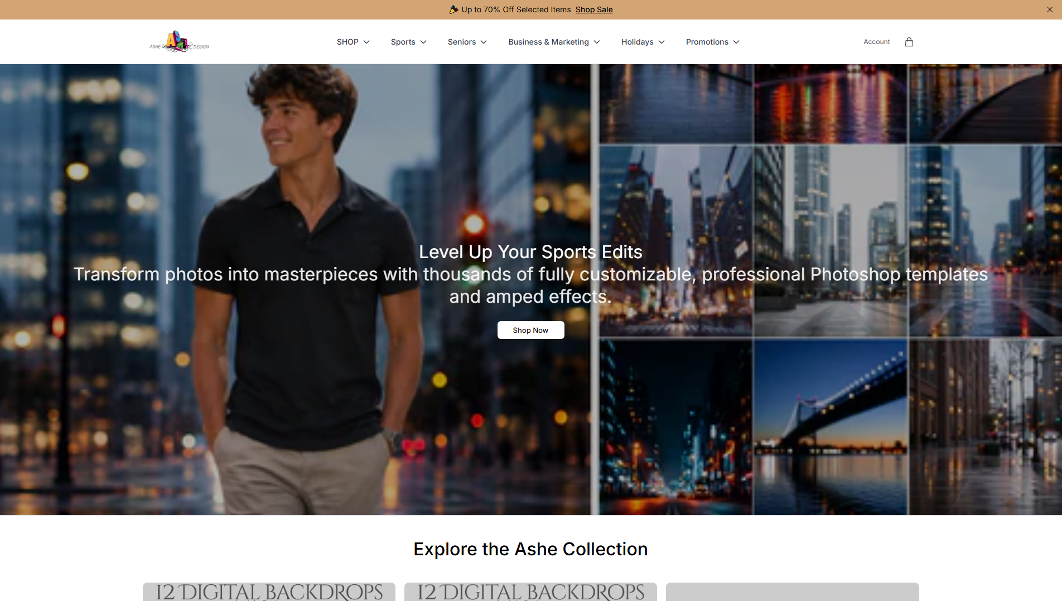Viewport: 1062px width, 601px height.
Task: Click the Shop Now button
Action: click(x=531, y=330)
